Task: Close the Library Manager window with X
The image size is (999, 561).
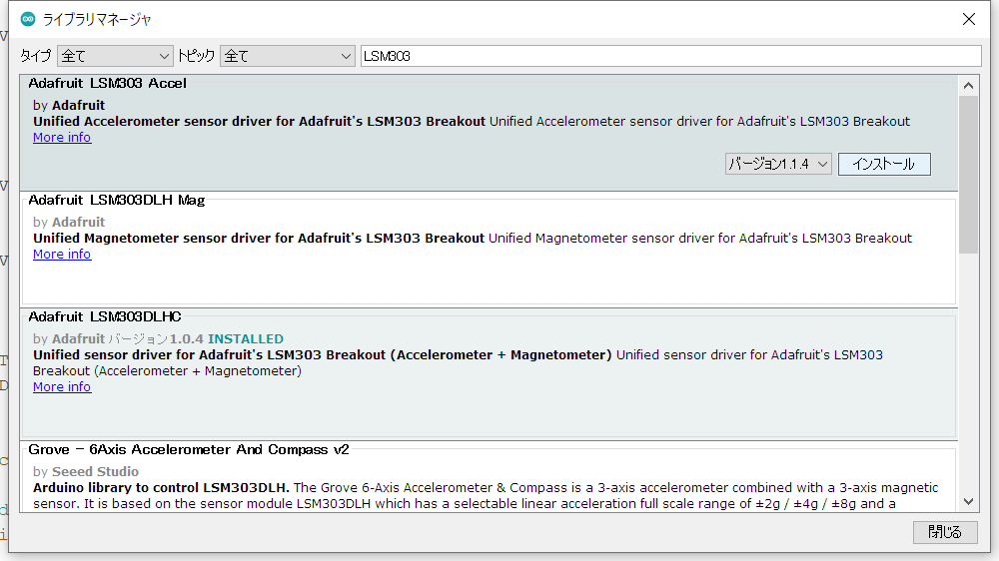Action: (x=968, y=19)
